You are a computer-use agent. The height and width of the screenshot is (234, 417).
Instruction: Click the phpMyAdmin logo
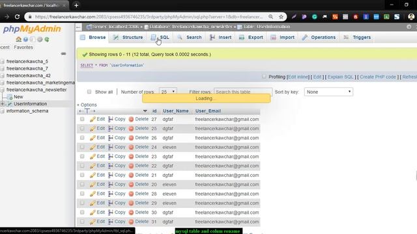pos(32,29)
